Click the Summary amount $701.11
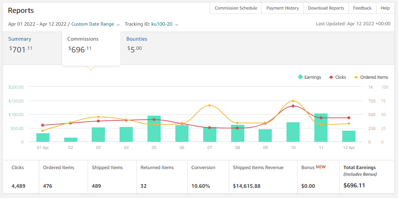 click(x=21, y=49)
